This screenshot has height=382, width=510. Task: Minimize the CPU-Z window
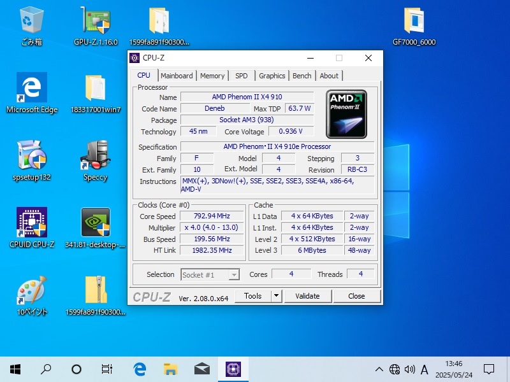point(310,58)
